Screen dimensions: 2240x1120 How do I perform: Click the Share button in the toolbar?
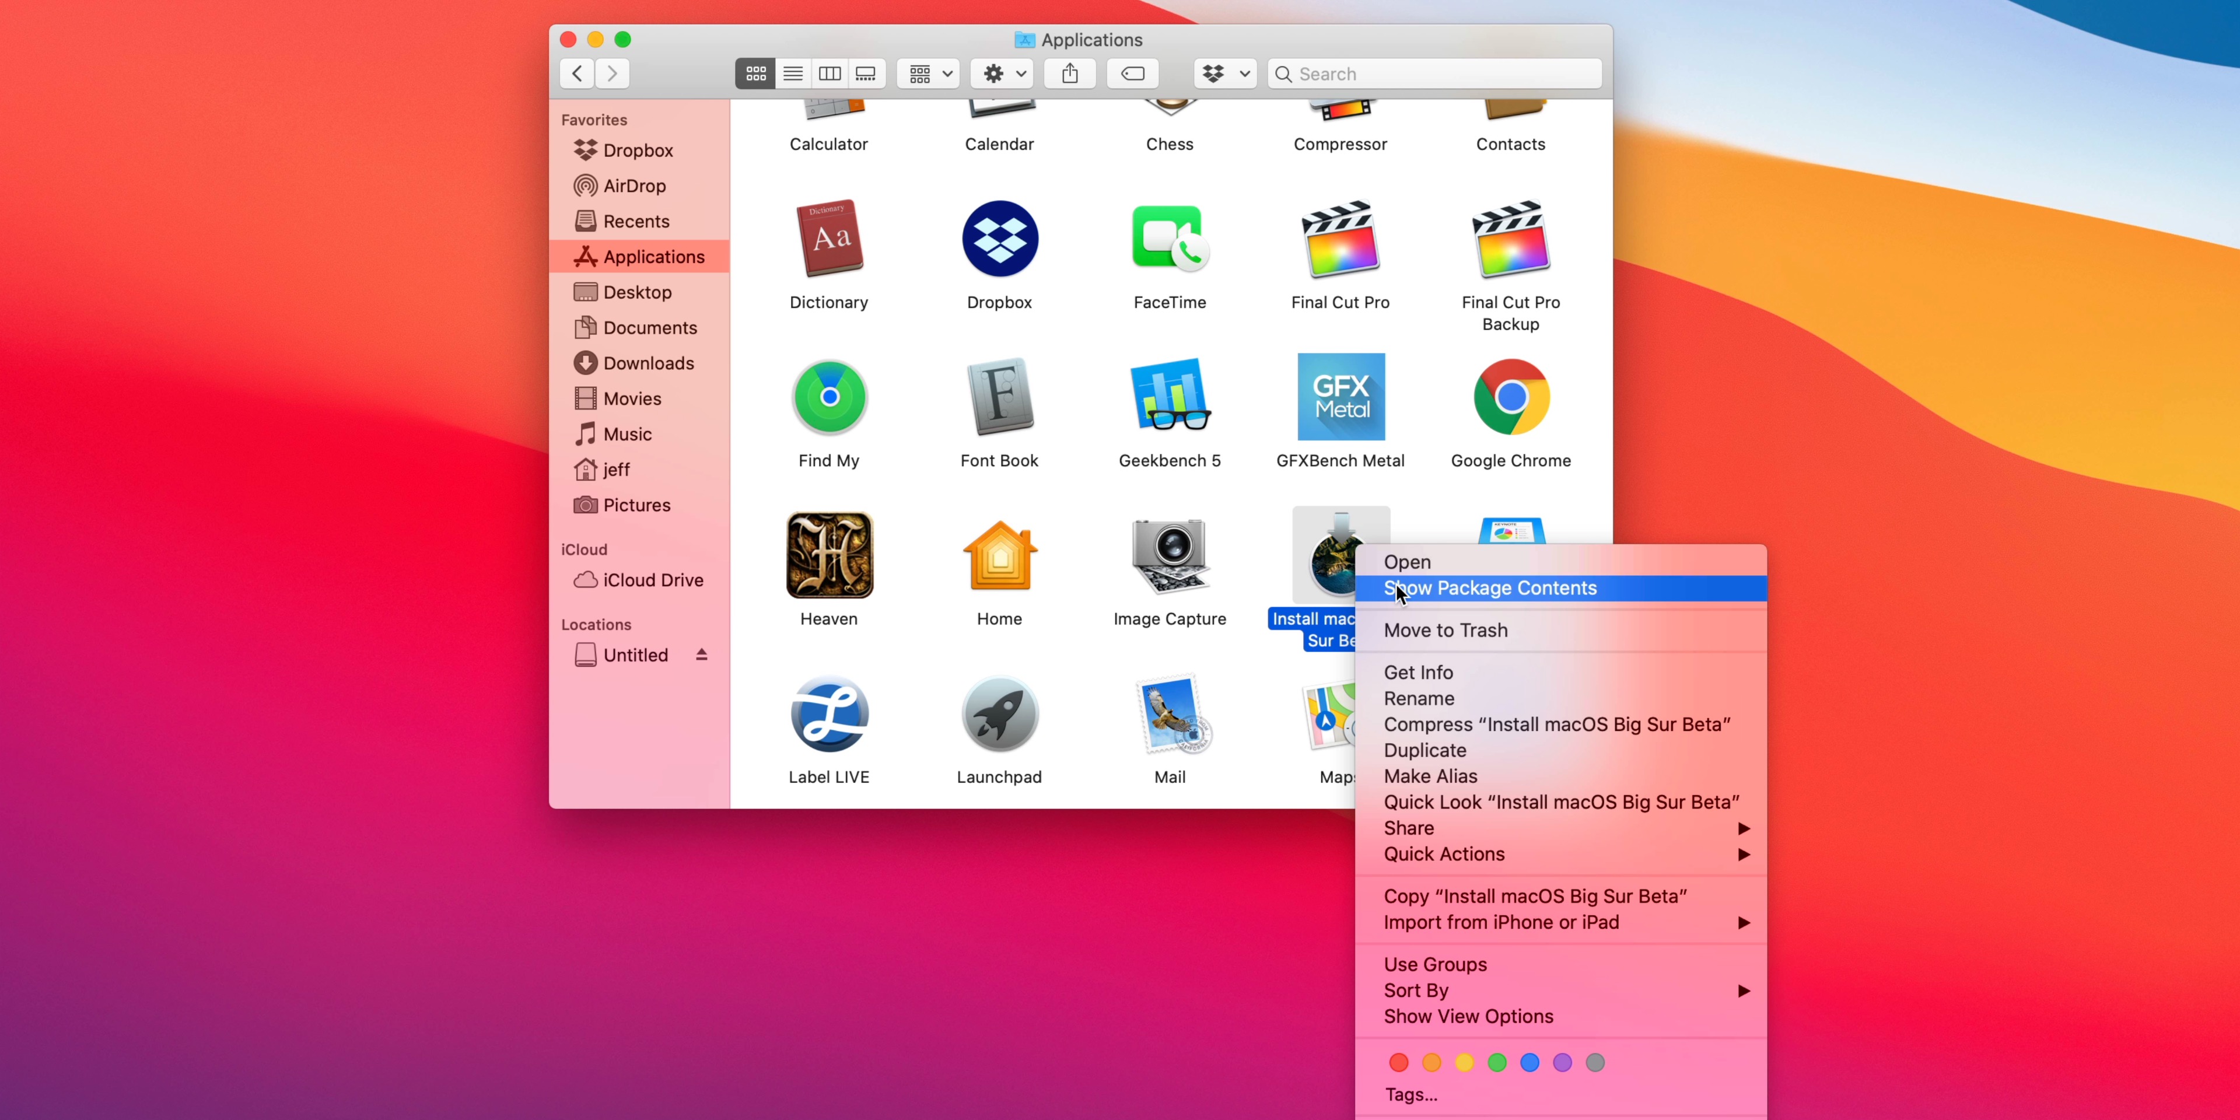(x=1070, y=73)
